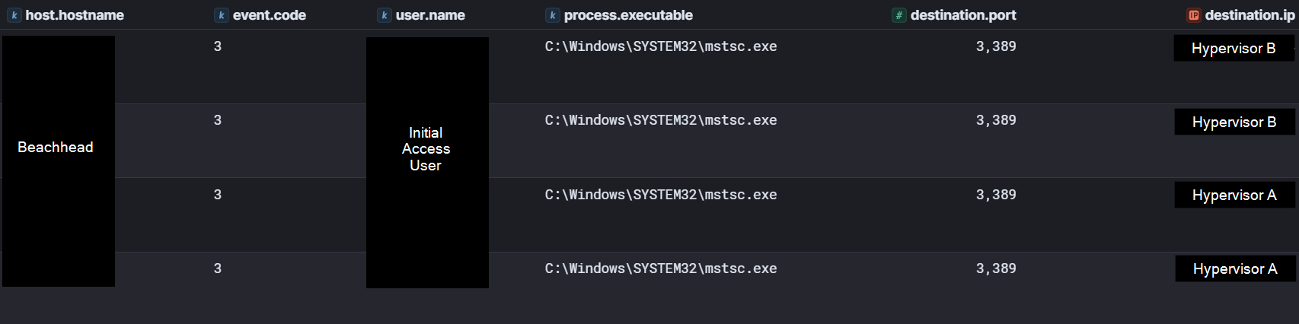Viewport: 1299px width, 324px height.
Task: Click the keyword icon beside host.hostname
Action: click(14, 15)
